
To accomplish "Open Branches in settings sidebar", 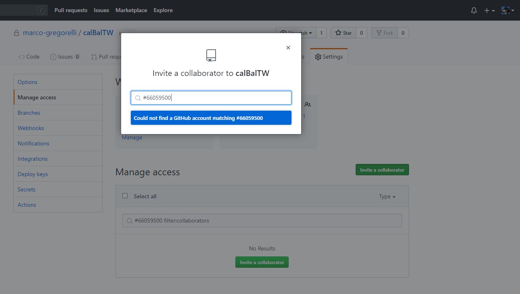I will coord(58,113).
